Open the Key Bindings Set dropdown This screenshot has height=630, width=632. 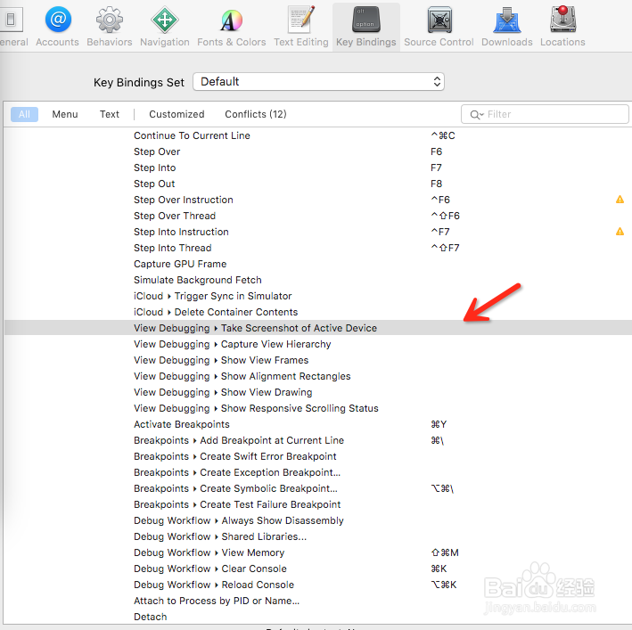(x=318, y=82)
